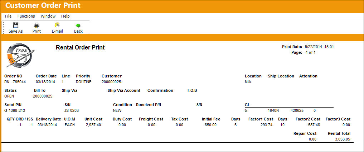This screenshot has width=364, height=152.
Task: Click the Ship Location label
Action: pyautogui.click(x=281, y=76)
